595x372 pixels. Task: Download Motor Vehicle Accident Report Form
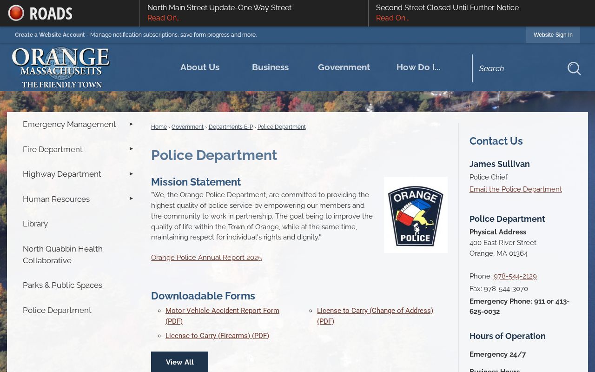point(222,316)
